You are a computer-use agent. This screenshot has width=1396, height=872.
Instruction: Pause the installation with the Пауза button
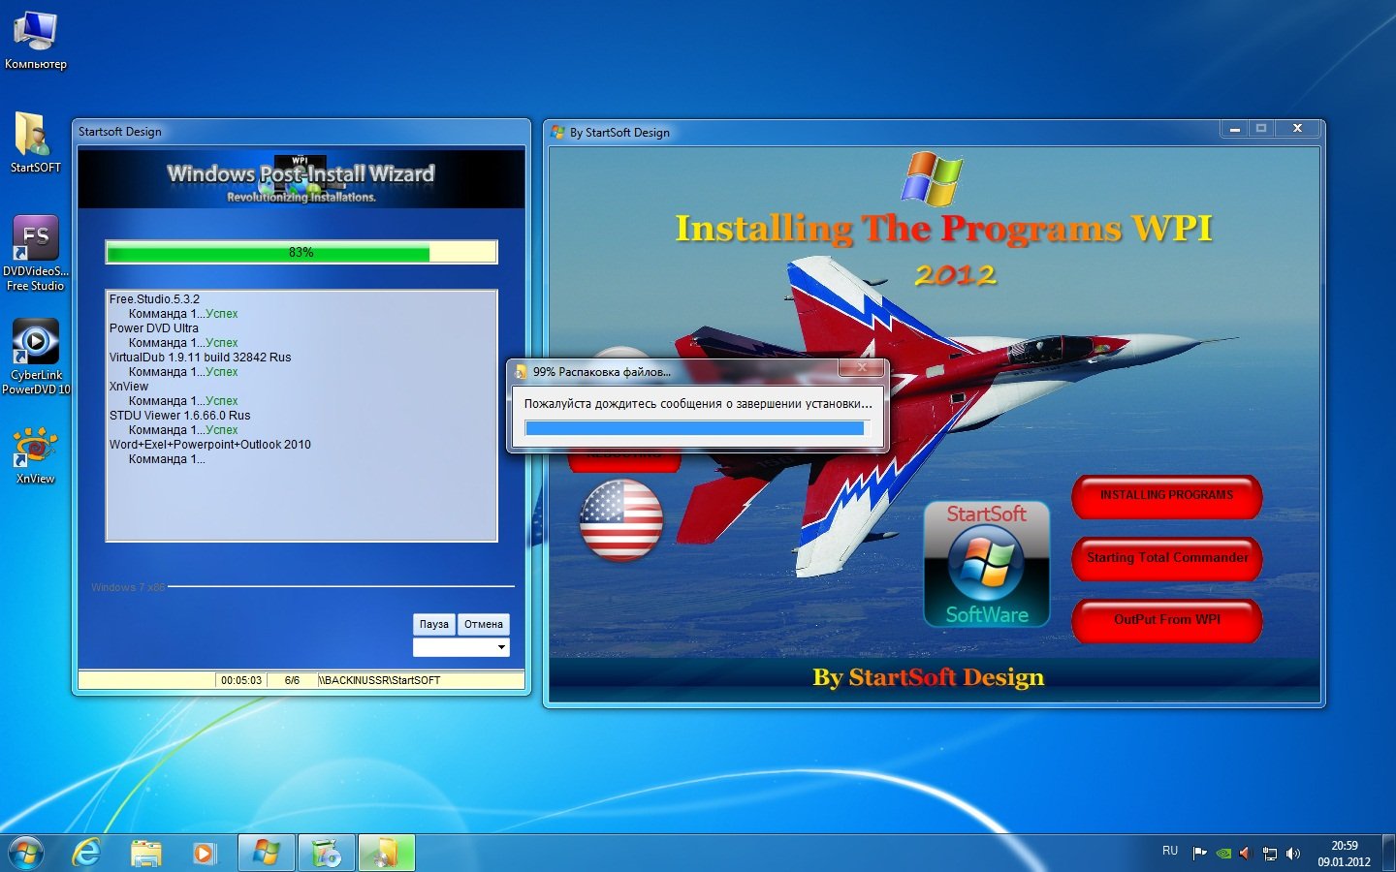434,624
